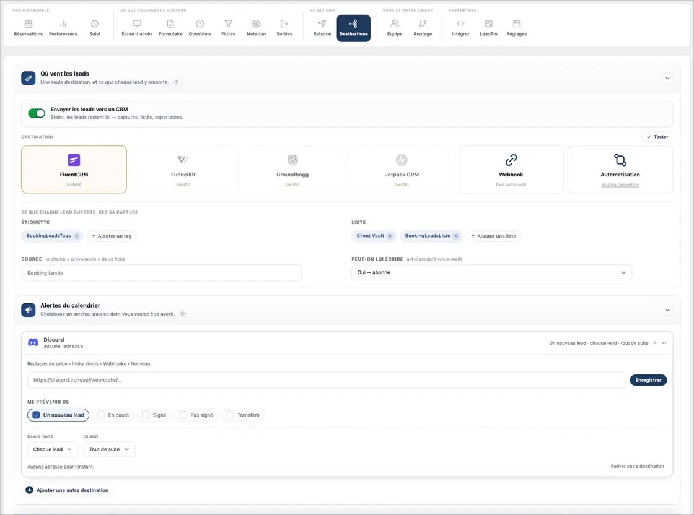Check the En cours checkbox
This screenshot has height=515, width=694.
point(101,415)
